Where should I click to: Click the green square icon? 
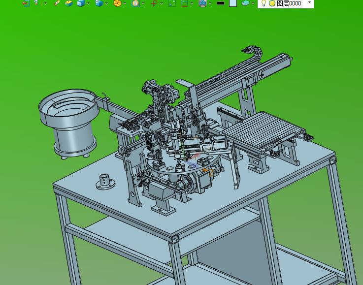(x=172, y=3)
